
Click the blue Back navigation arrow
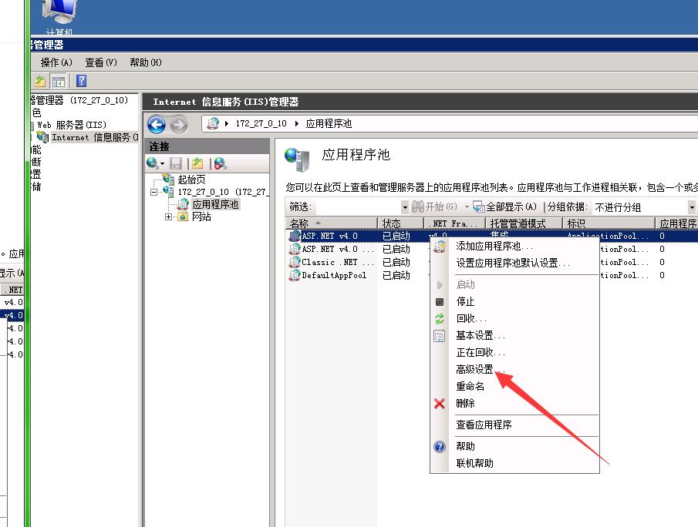(x=157, y=124)
